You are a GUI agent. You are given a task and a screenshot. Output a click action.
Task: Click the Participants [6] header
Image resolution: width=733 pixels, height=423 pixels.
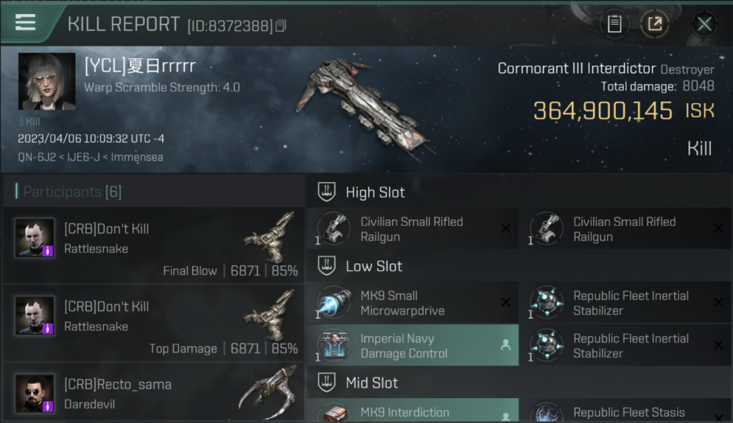tap(68, 192)
